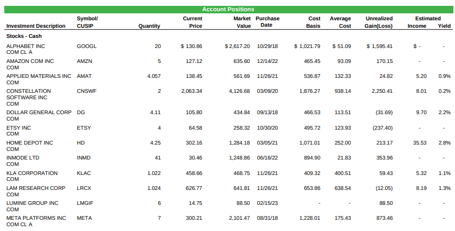Click the Unrealized Gain(Loss) column header
Viewport: 455px width, 231px height.
[x=379, y=22]
